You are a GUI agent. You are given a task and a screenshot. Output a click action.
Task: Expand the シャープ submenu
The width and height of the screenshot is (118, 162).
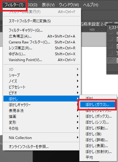click(x=42, y=75)
